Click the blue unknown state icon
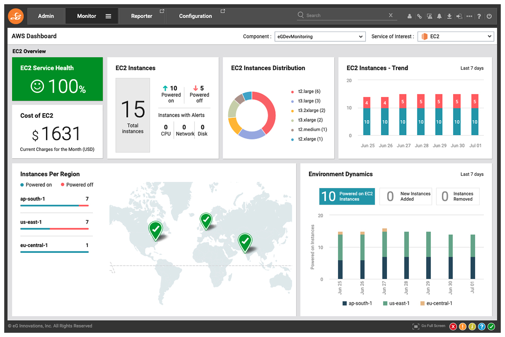 [x=482, y=326]
